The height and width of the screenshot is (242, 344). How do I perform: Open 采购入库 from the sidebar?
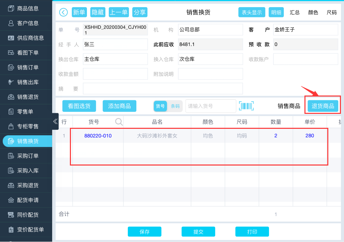pyautogui.click(x=27, y=171)
